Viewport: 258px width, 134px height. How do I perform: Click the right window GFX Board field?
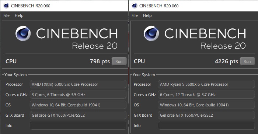(x=206, y=115)
